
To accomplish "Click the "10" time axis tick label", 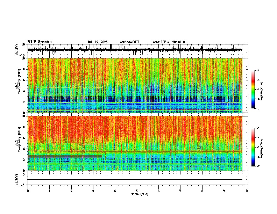I will pyautogui.click(x=246, y=191).
